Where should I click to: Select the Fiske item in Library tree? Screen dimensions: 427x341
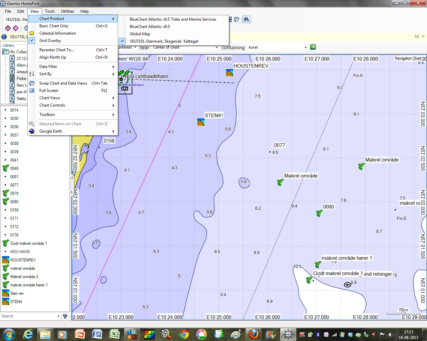pyautogui.click(x=21, y=79)
